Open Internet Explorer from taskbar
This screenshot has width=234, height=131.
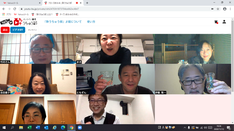(54, 128)
